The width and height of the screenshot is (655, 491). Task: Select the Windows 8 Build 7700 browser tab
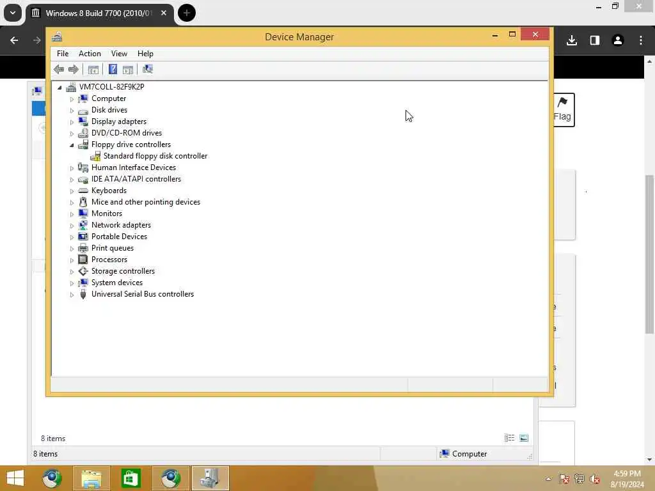pos(99,13)
